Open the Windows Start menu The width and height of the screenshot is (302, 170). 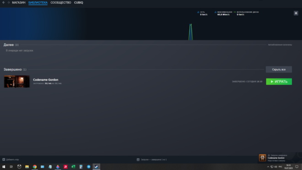4,167
